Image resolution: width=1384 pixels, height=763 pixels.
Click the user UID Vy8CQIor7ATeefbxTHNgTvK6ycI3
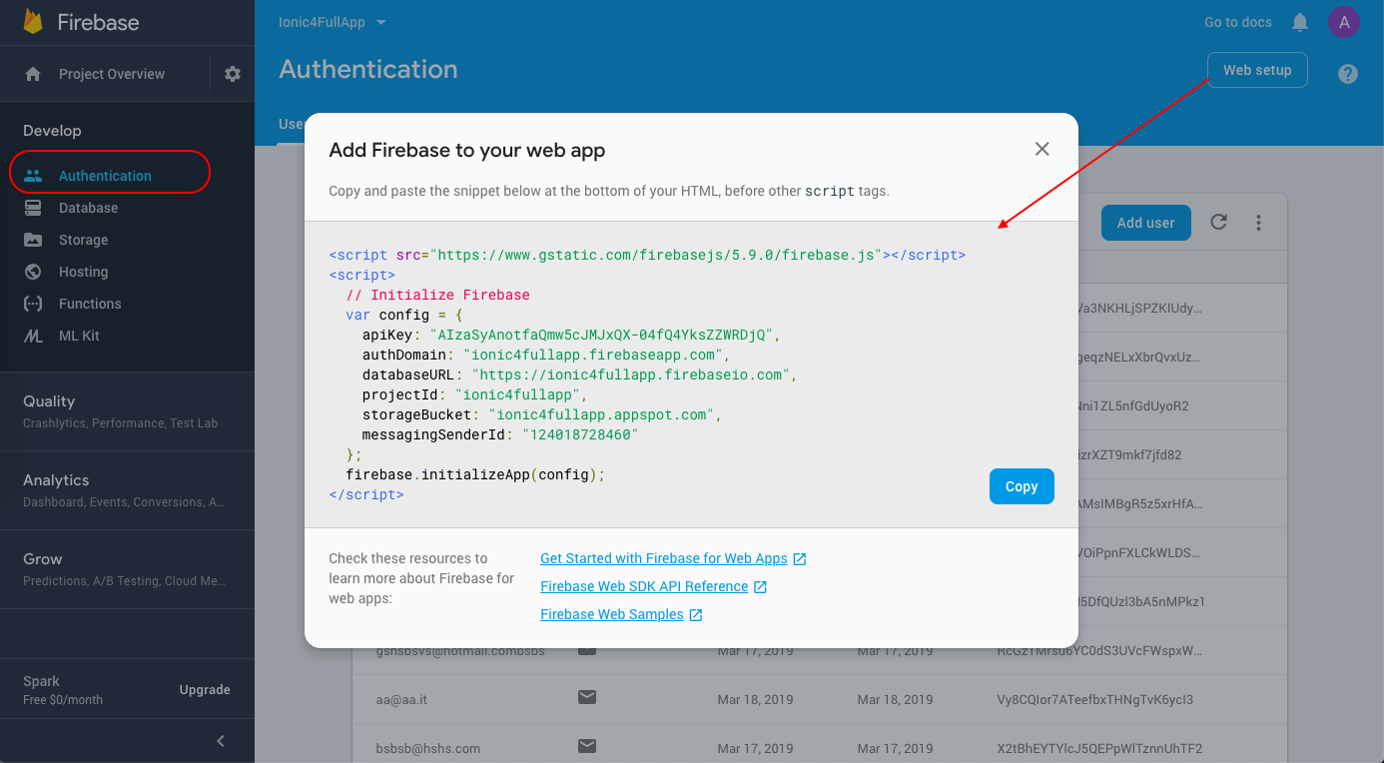[1094, 699]
